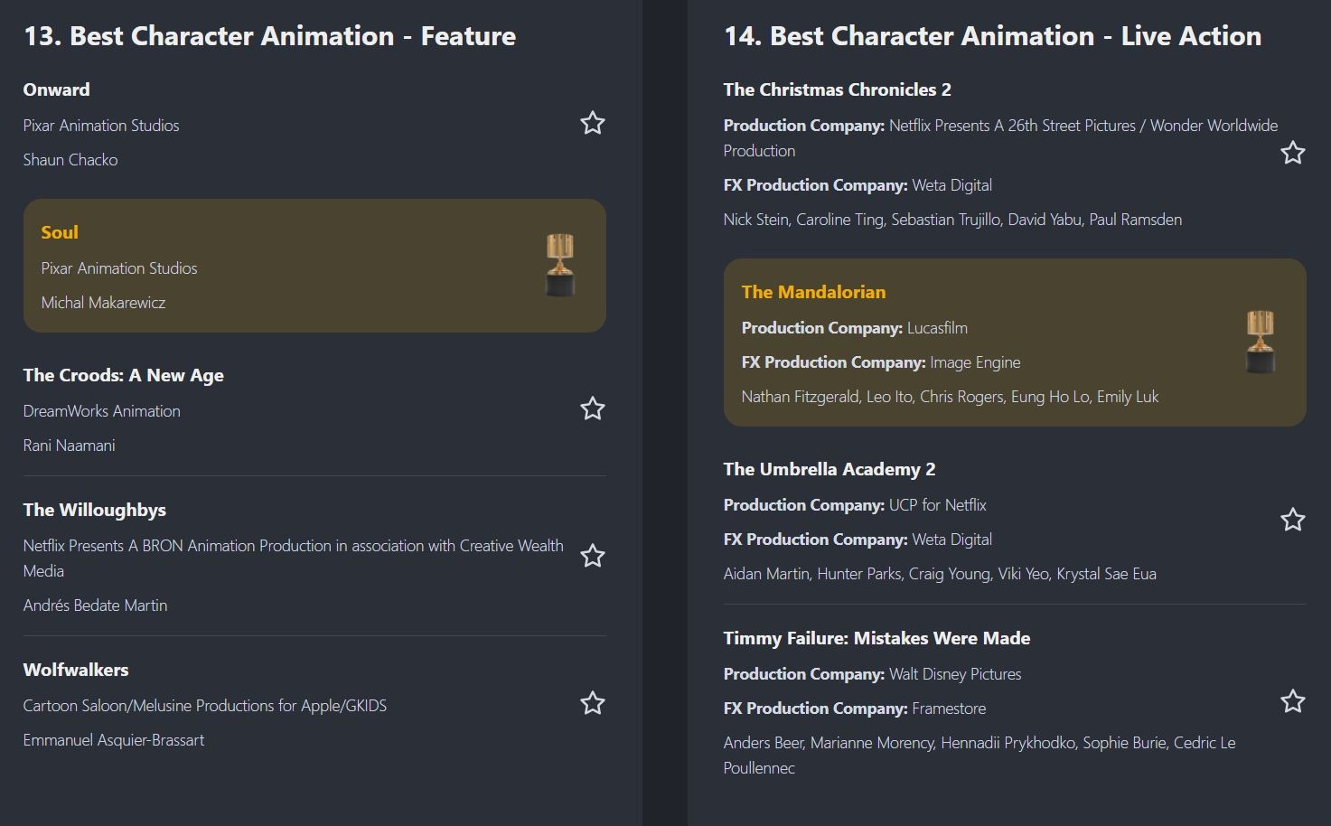Favorite The Umbrella Academy 2 entry
The width and height of the screenshot is (1331, 826).
(x=1292, y=520)
